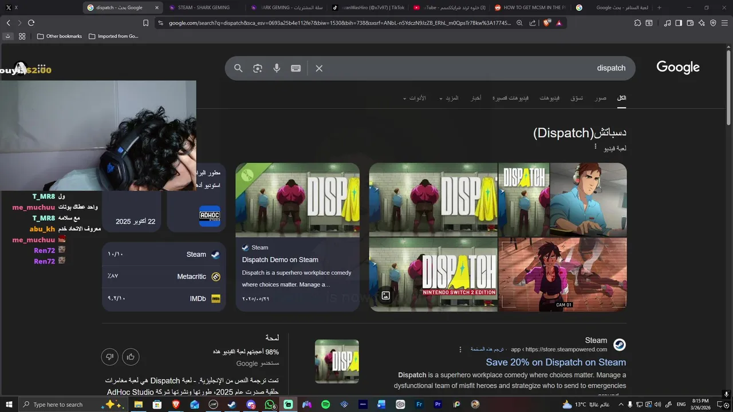
Task: Switch to HOW TO GET MCSM Reddit tab
Action: (530, 7)
